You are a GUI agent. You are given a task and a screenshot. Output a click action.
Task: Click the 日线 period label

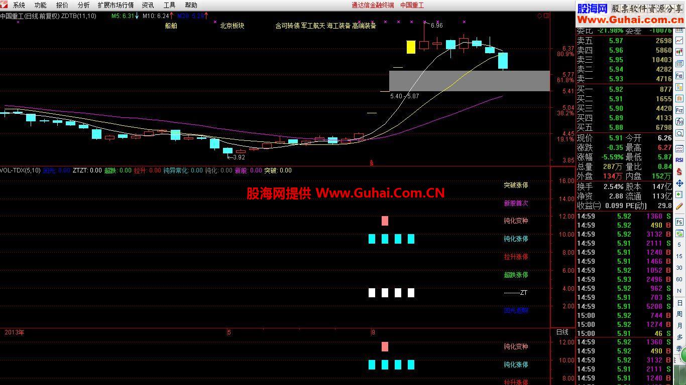coord(562,332)
